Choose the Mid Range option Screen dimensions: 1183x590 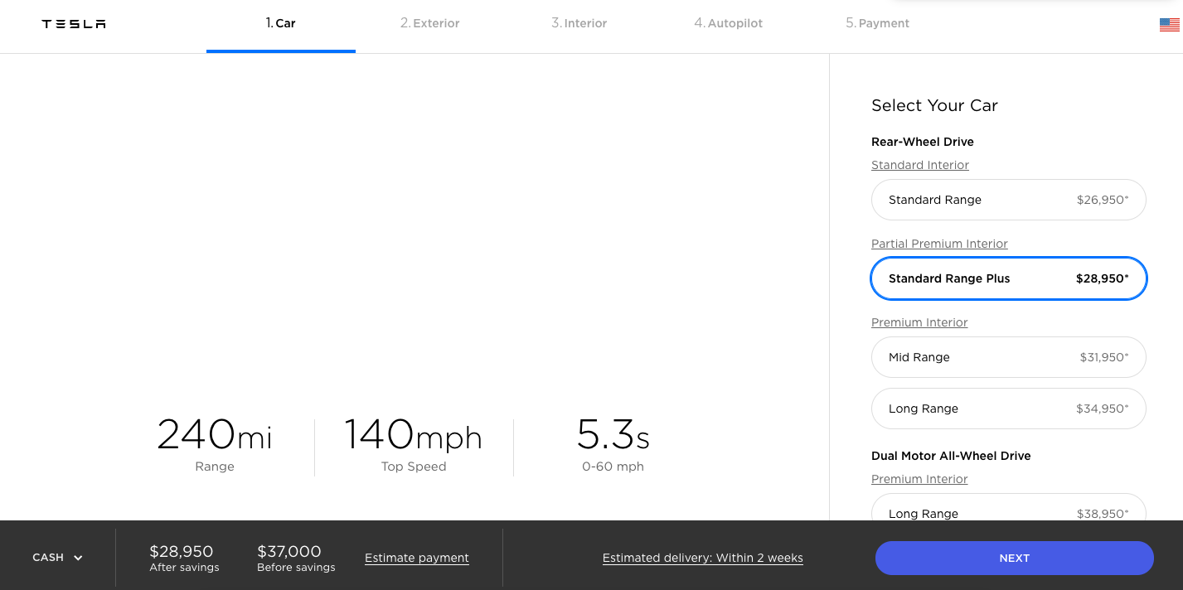point(1008,357)
